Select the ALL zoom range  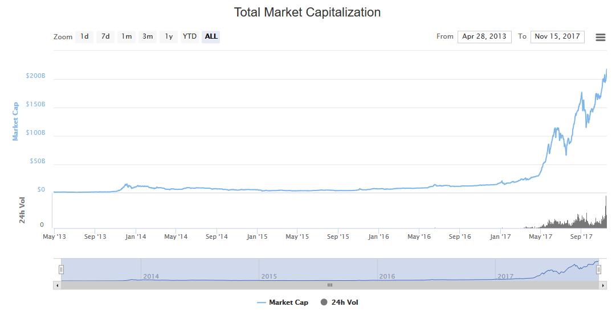pyautogui.click(x=211, y=37)
